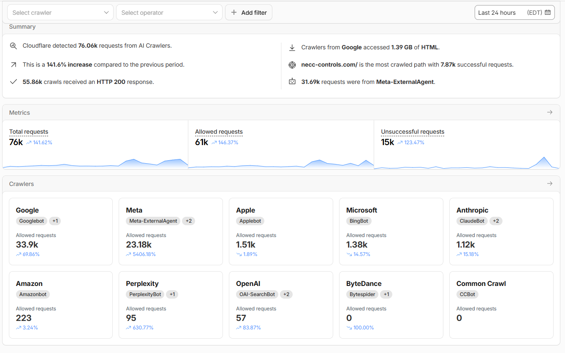Click the Unsuccessful requests sparkline chart
Screen dimensions: 565x353
(467, 163)
